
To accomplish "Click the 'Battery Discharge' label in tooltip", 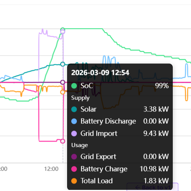I will pyautogui.click(x=108, y=121).
